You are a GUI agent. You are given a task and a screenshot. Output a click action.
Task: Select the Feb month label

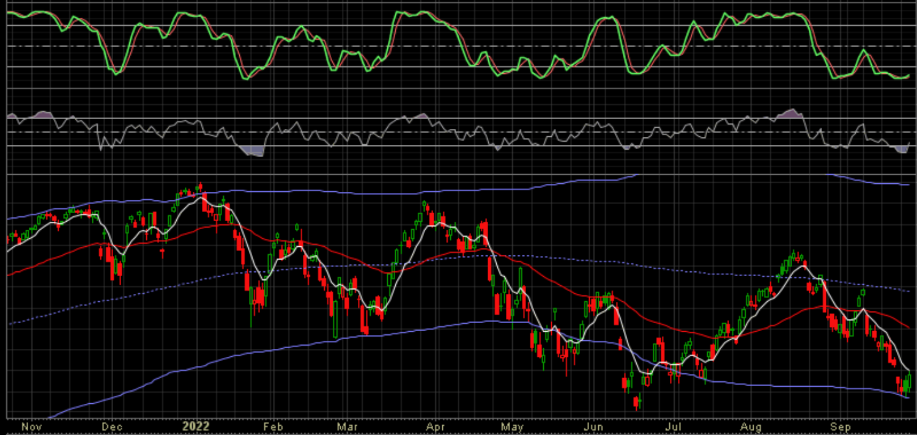[x=272, y=426]
